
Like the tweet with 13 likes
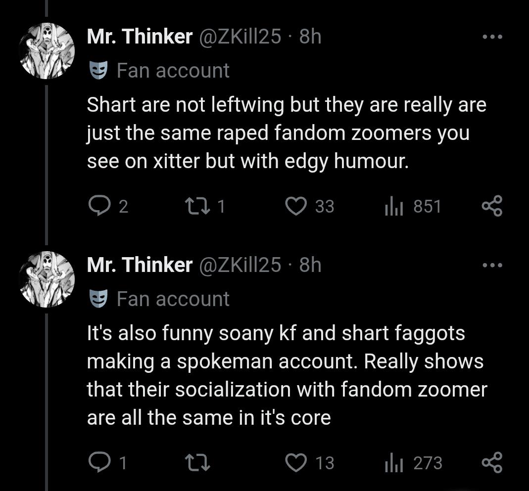297,463
